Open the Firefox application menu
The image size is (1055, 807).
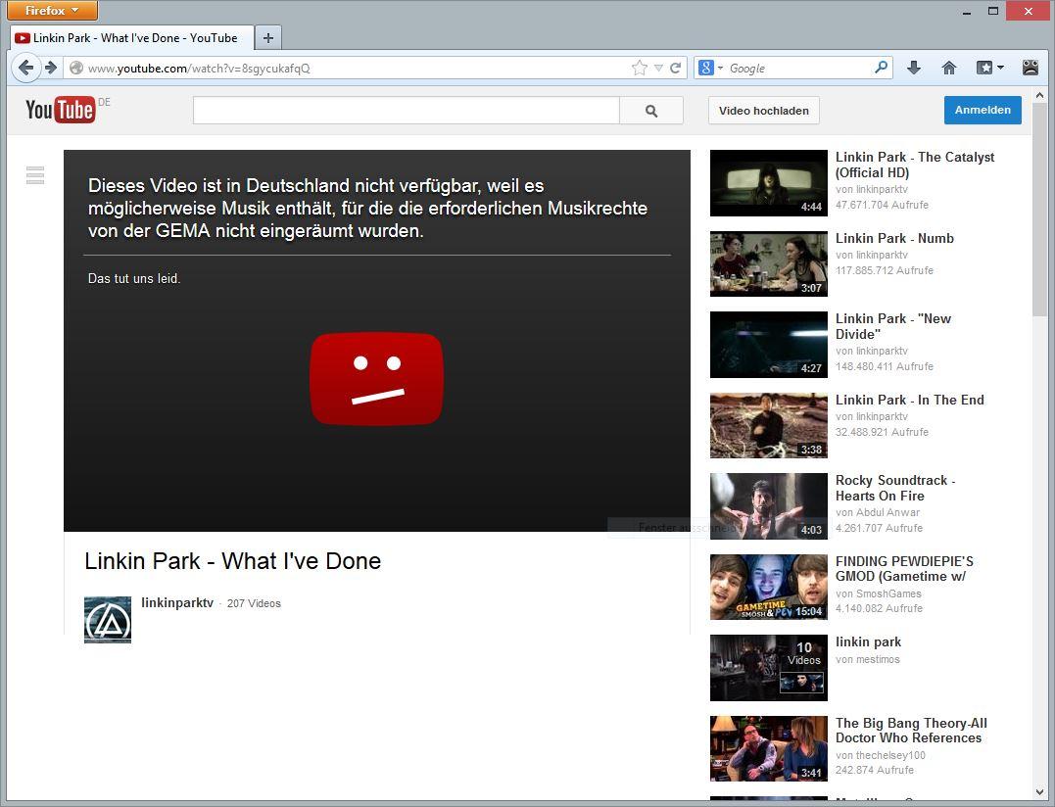click(52, 10)
